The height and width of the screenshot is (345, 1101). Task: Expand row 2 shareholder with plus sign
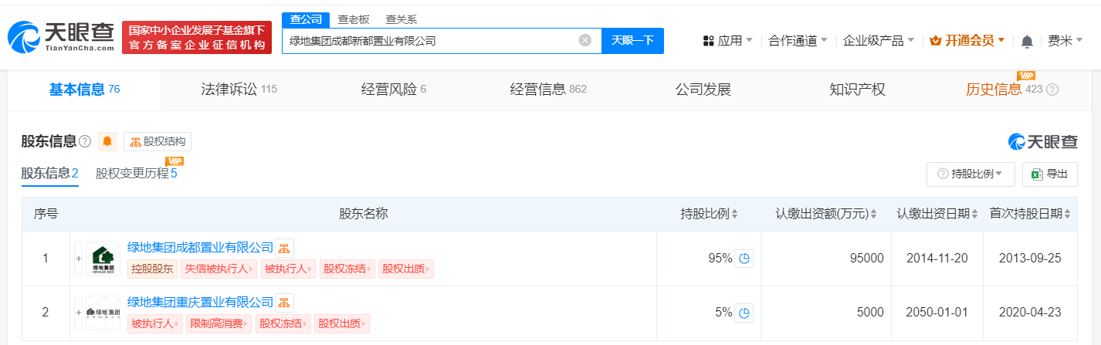coord(78,313)
